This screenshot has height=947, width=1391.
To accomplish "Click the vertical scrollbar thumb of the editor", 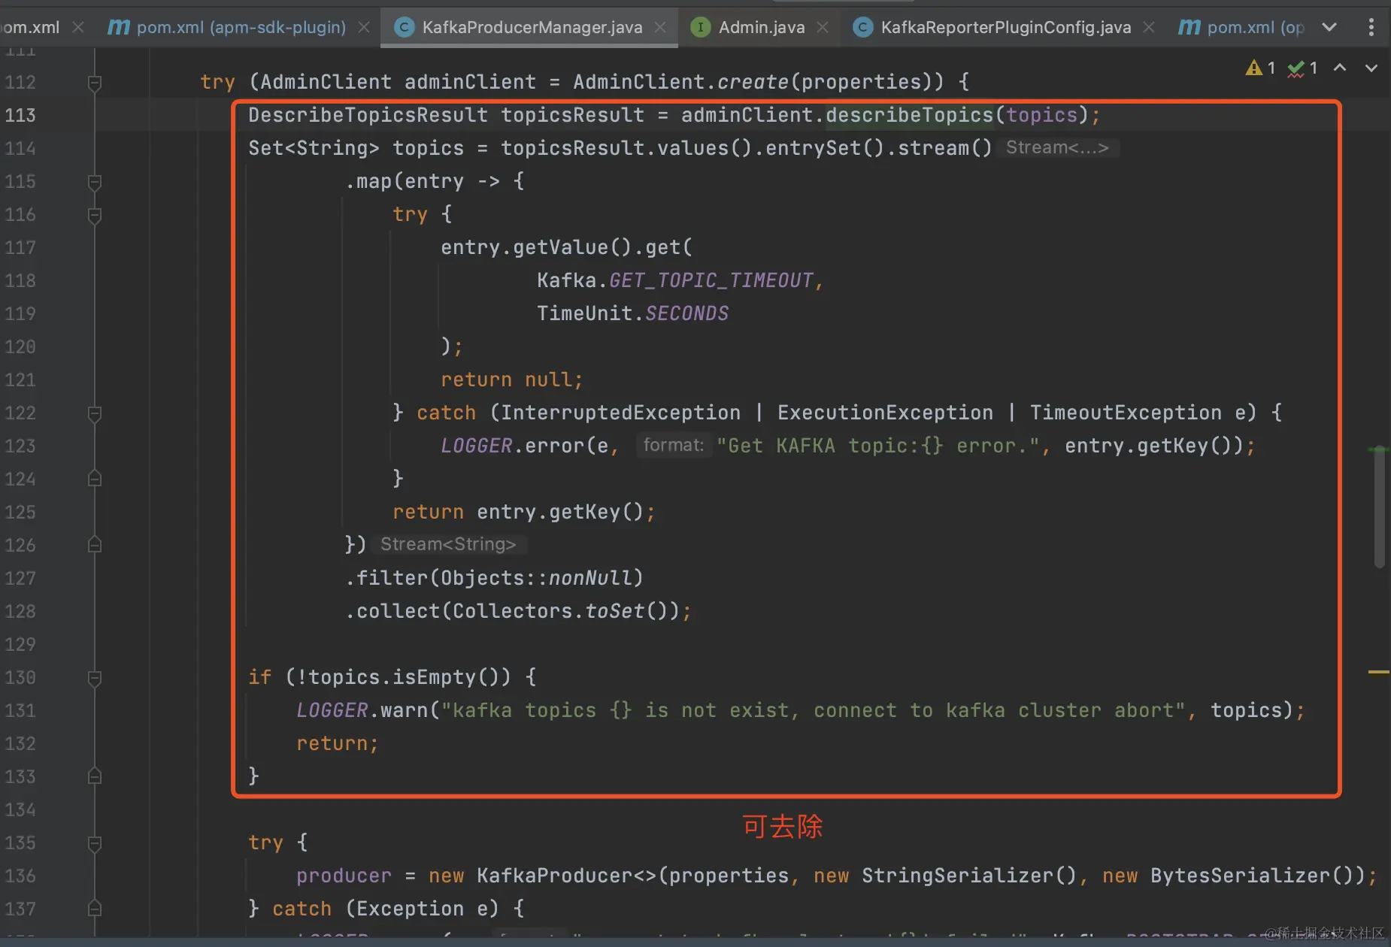I will coord(1379,509).
